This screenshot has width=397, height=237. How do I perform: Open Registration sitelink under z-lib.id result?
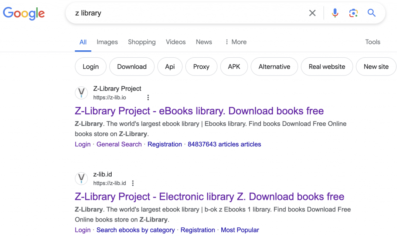coord(198,230)
